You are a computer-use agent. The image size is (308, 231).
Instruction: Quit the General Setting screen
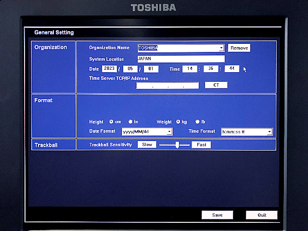click(x=262, y=215)
